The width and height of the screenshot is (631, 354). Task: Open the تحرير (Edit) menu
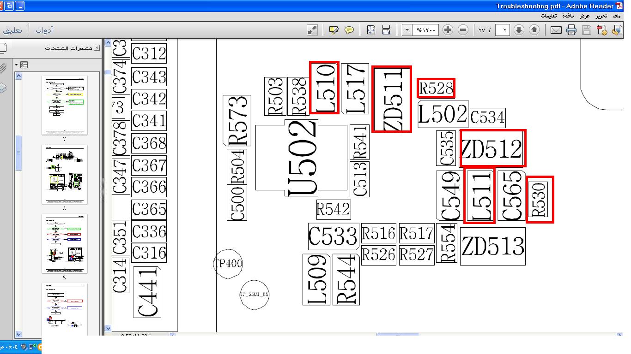(x=601, y=16)
